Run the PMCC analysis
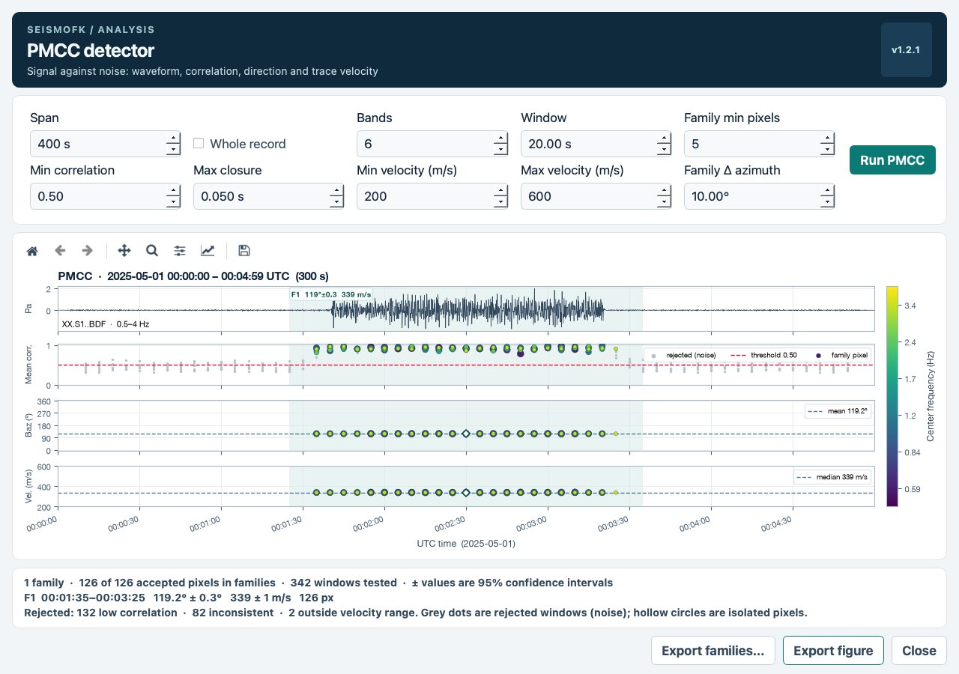Viewport: 959px width, 674px height. [x=892, y=160]
